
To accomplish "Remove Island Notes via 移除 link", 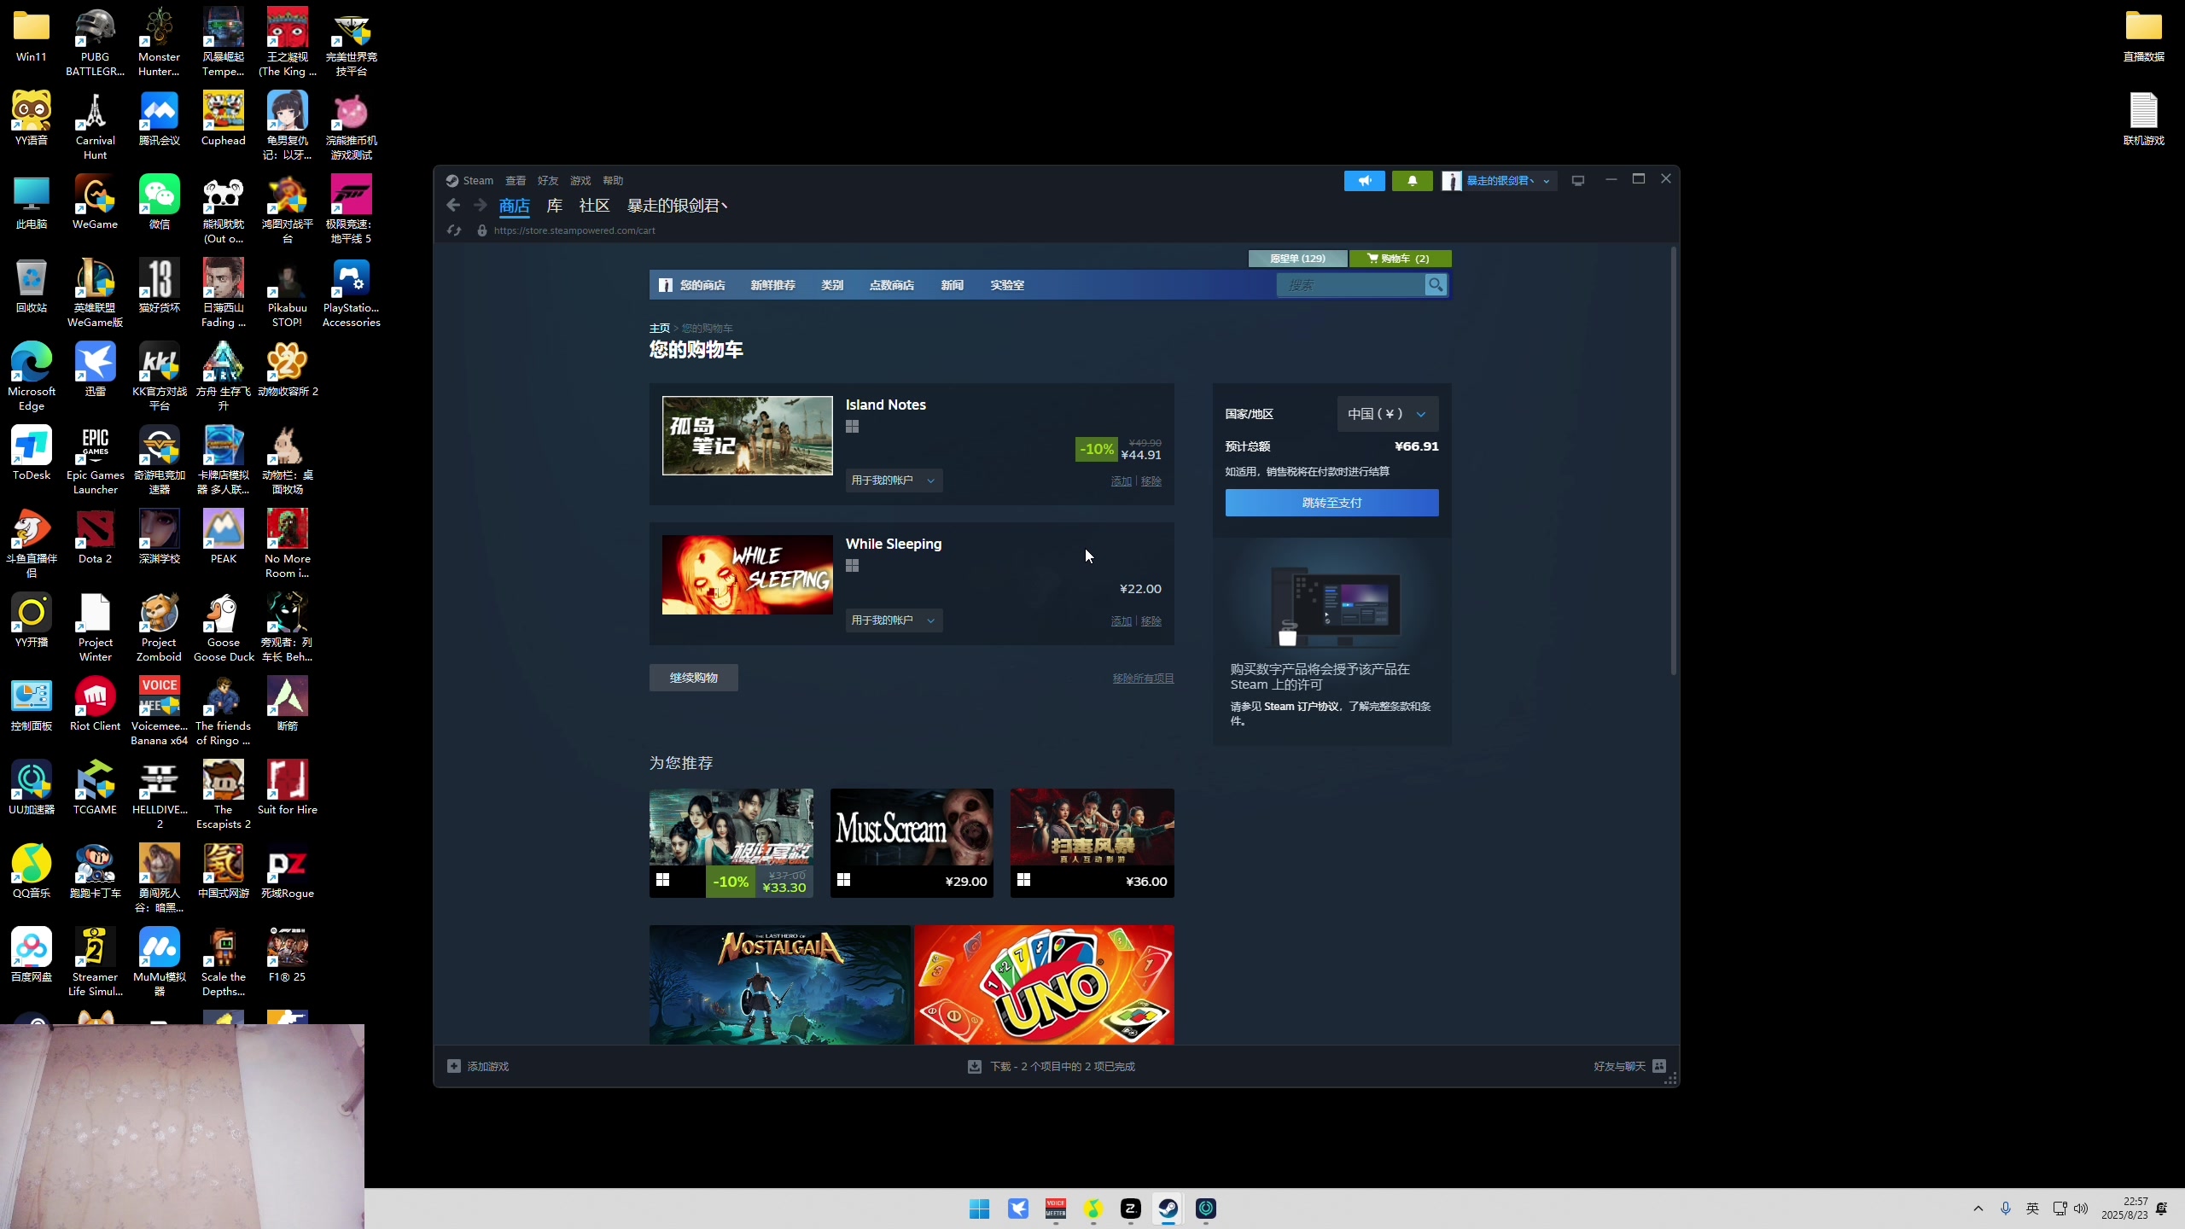I will pyautogui.click(x=1151, y=481).
